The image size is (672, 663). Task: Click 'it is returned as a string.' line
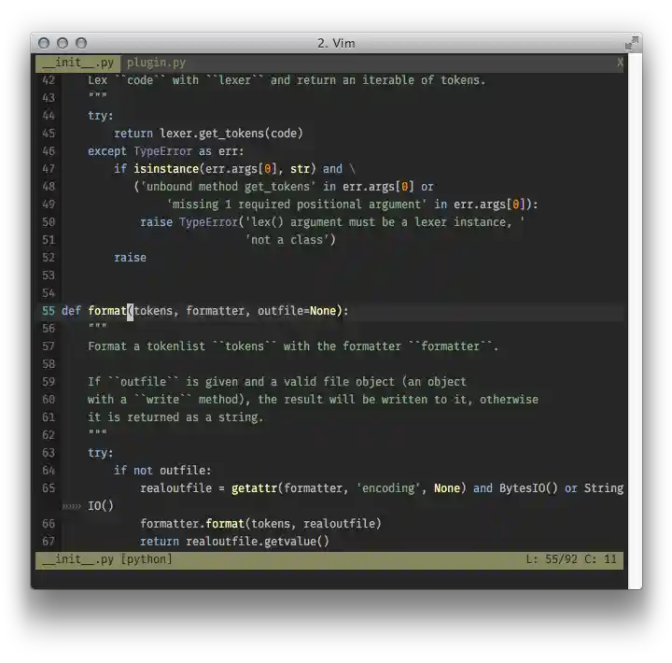[175, 417]
